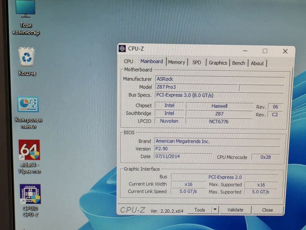Click the Current Link Speed value 5.0 GT/s
Image resolution: width=306 pixels, height=230 pixels.
[x=188, y=191]
